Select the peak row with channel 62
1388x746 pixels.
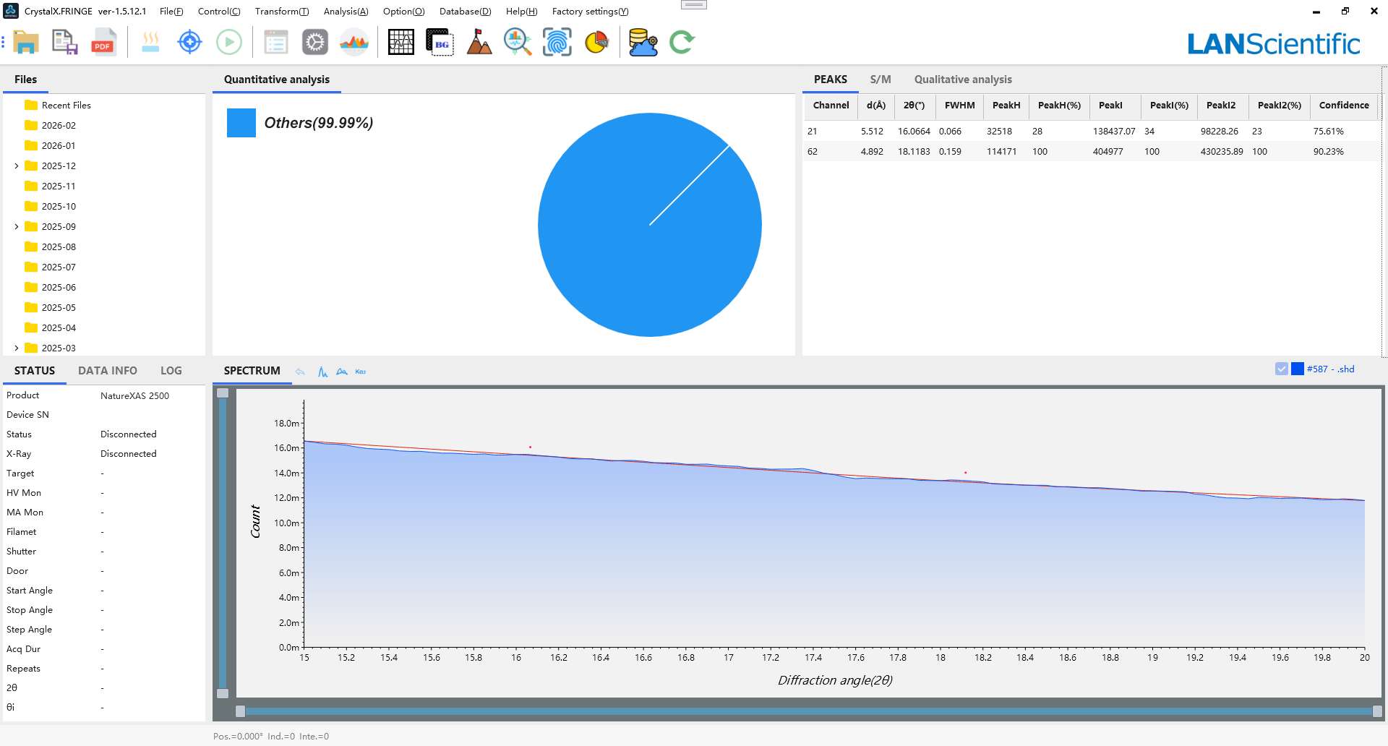1084,152
